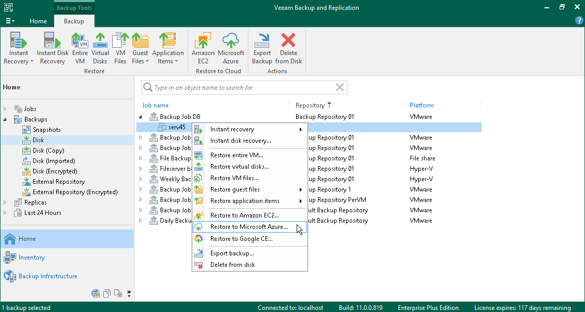Choose Restore virtual disks menu entry
Viewport: 585px width, 312px height.
(x=249, y=167)
